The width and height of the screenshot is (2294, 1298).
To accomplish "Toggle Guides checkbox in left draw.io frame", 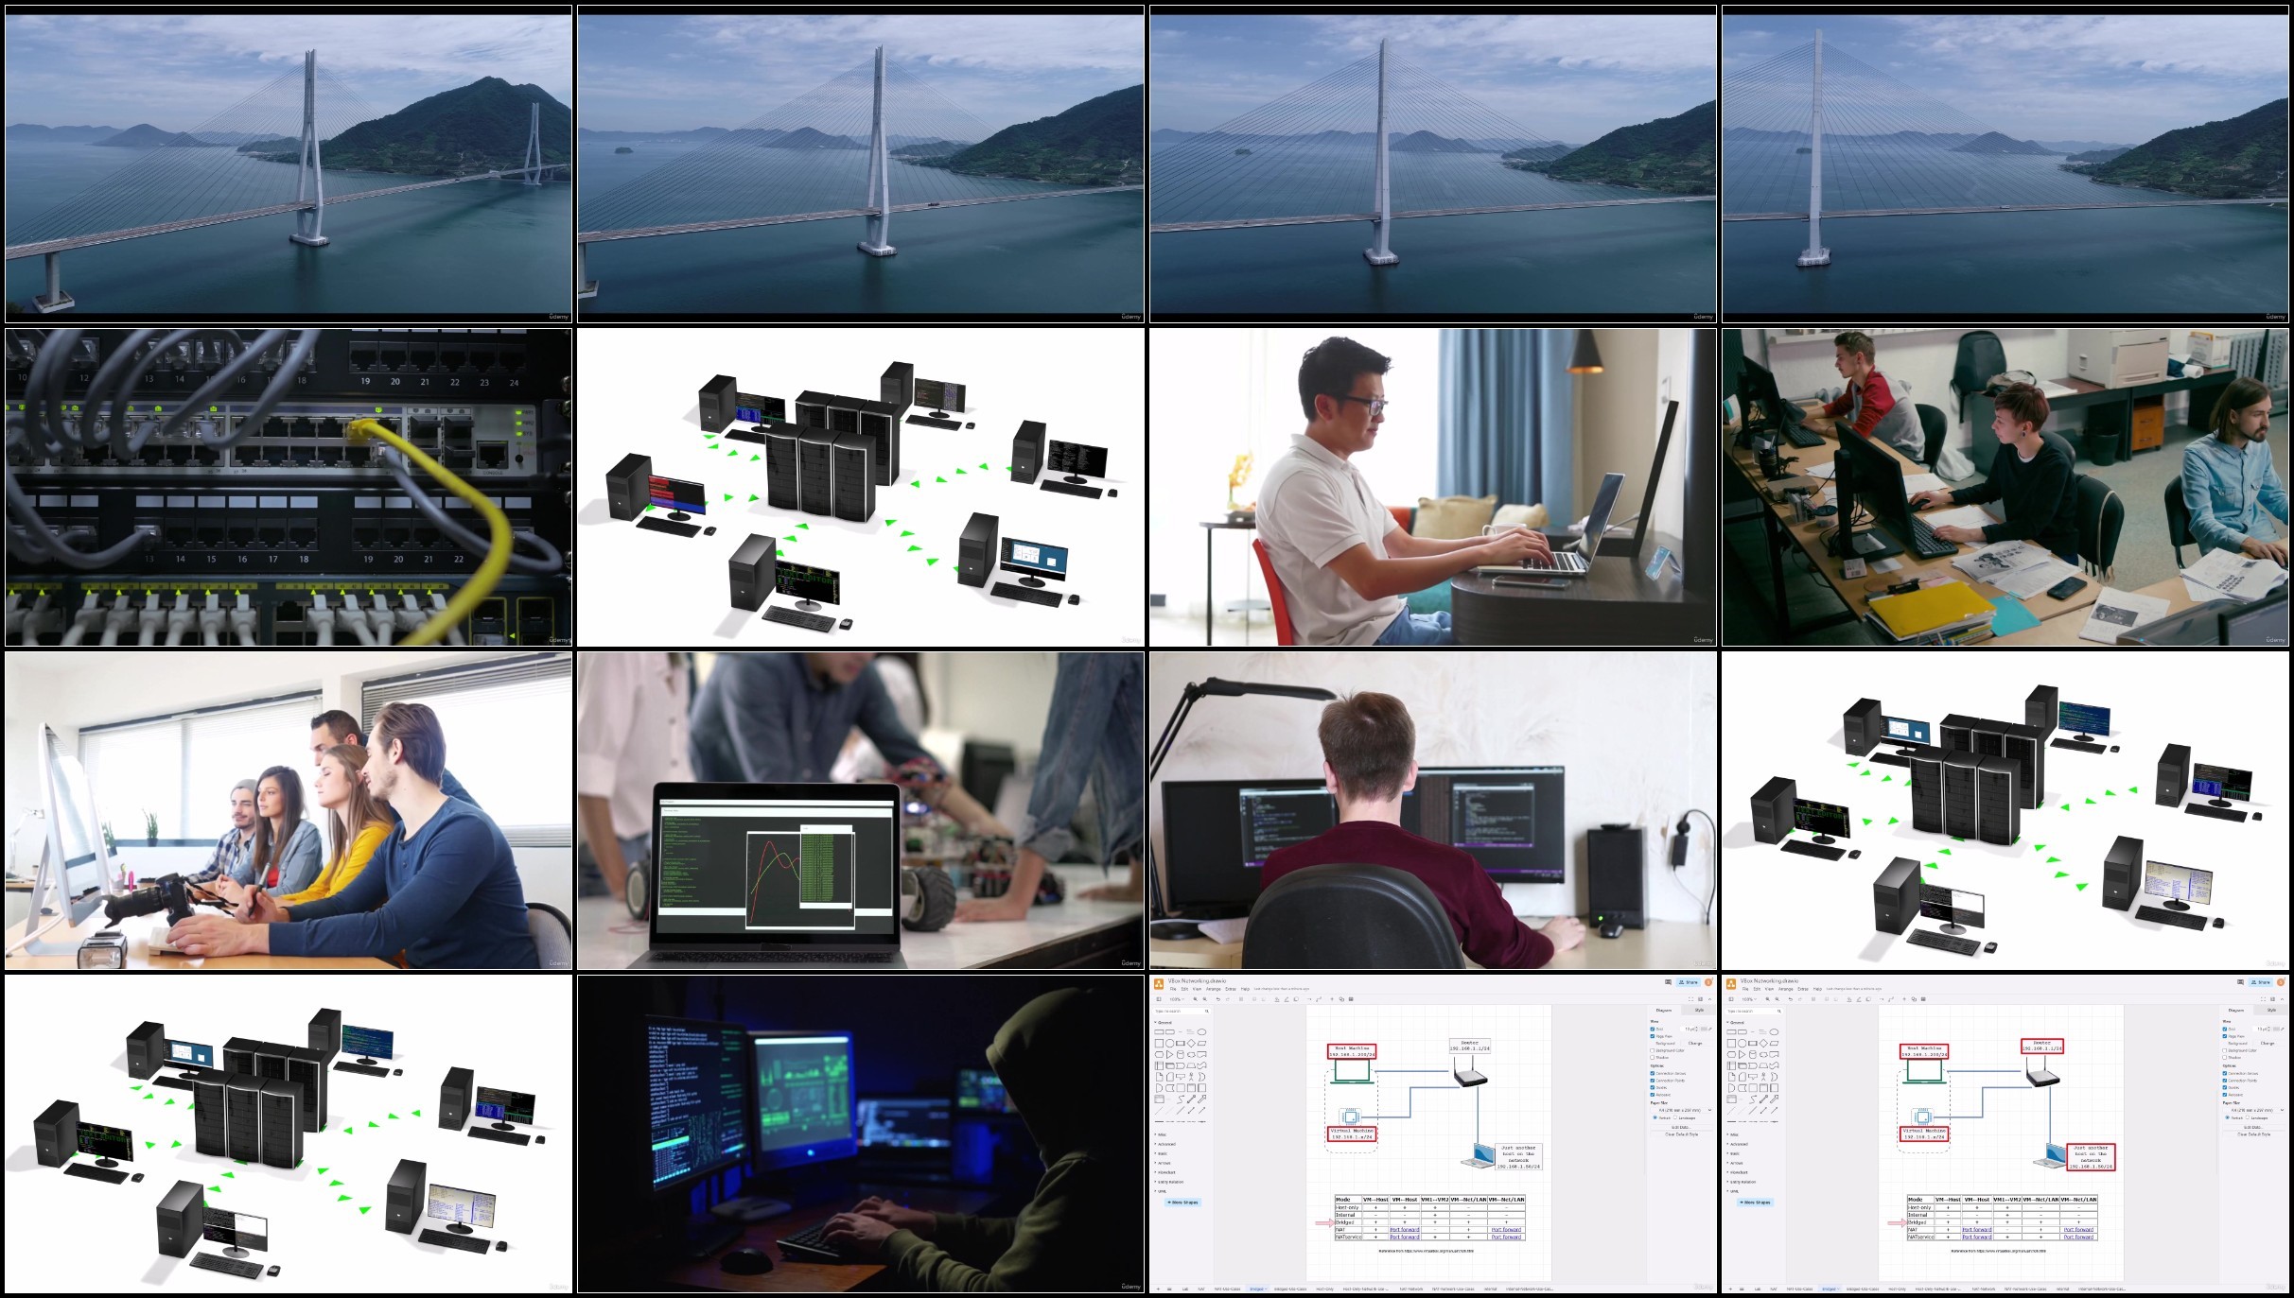I will [1653, 1087].
